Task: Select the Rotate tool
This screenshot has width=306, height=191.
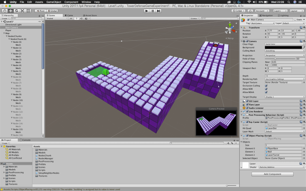Action: click(16, 11)
